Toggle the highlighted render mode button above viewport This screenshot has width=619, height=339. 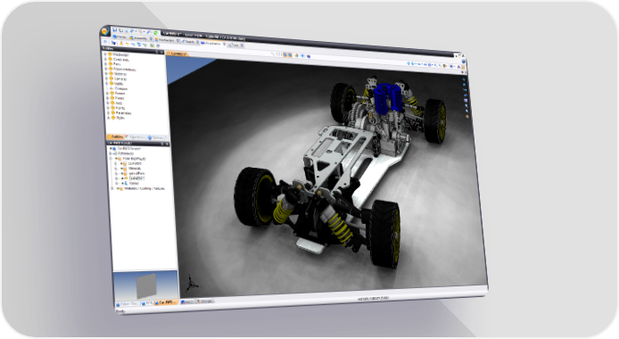click(285, 54)
